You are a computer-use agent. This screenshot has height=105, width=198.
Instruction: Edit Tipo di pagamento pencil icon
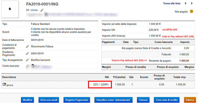27,60
